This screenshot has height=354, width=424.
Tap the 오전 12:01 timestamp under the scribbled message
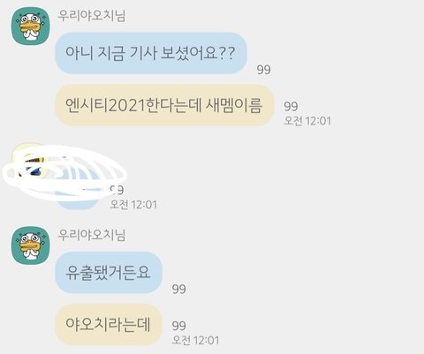(133, 204)
